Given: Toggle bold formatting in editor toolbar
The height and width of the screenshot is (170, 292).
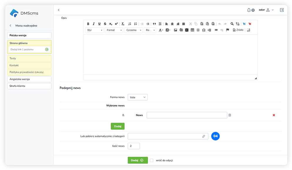Looking at the screenshot, I should pyautogui.click(x=88, y=24).
